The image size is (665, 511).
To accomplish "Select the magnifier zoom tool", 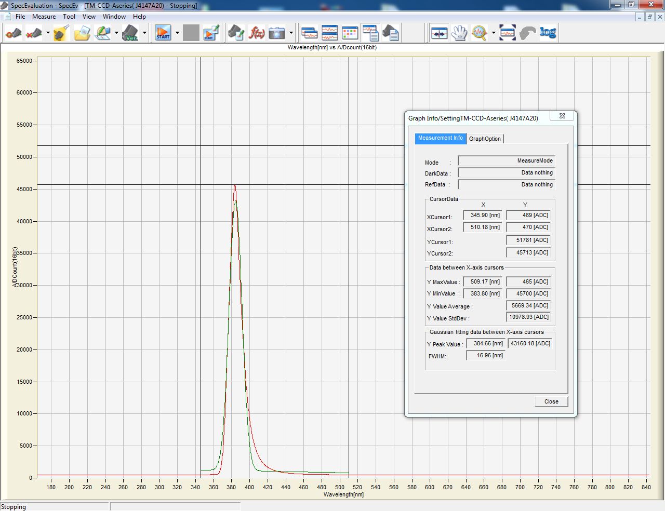I will (479, 33).
